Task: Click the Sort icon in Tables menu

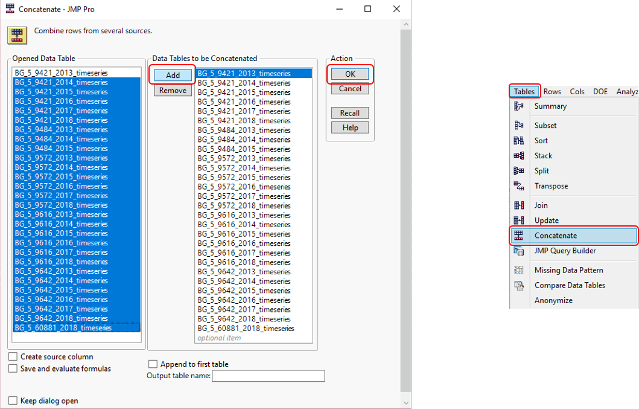Action: click(x=519, y=140)
